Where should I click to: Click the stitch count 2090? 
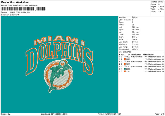coord(128,69)
